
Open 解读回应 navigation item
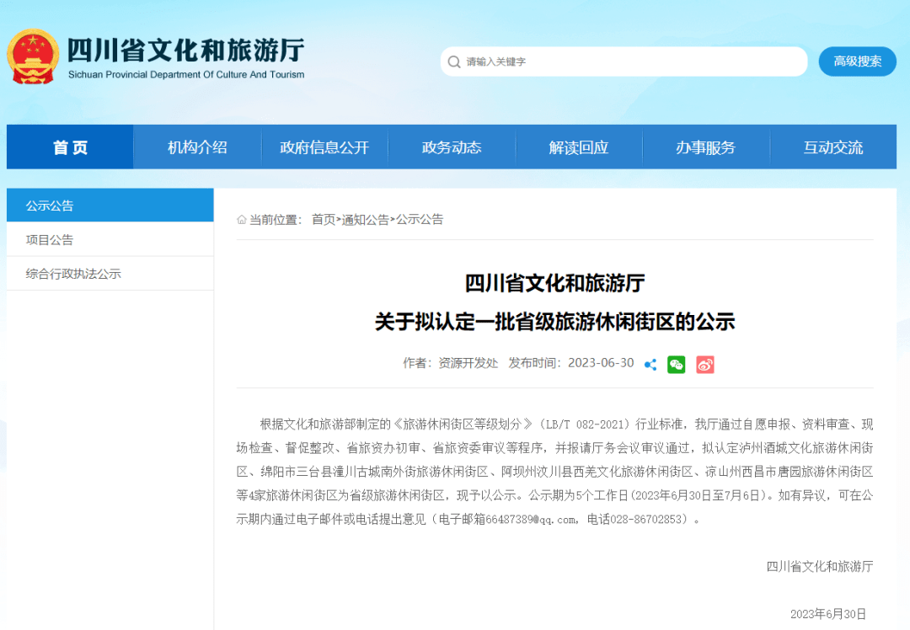click(x=579, y=147)
